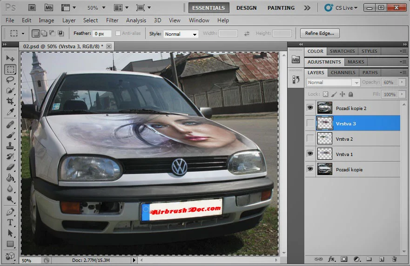The width and height of the screenshot is (410, 266).
Task: Select the Eyedropper tool
Action: point(10,112)
